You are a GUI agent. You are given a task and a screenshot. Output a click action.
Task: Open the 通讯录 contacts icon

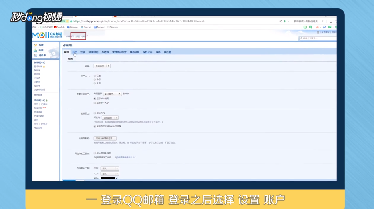tap(36, 55)
